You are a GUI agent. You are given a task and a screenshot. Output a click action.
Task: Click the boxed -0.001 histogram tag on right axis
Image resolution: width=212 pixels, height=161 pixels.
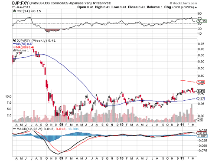(x=202, y=136)
